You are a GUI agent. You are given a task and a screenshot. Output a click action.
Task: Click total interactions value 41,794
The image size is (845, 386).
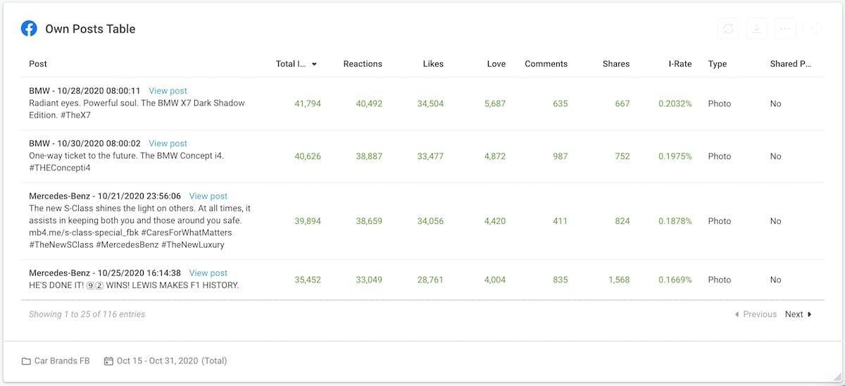click(308, 104)
